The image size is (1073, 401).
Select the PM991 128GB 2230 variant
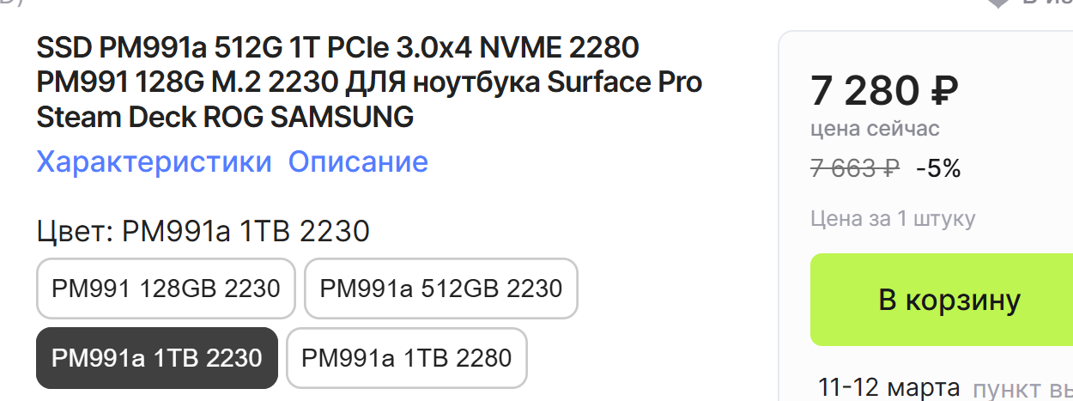point(166,288)
